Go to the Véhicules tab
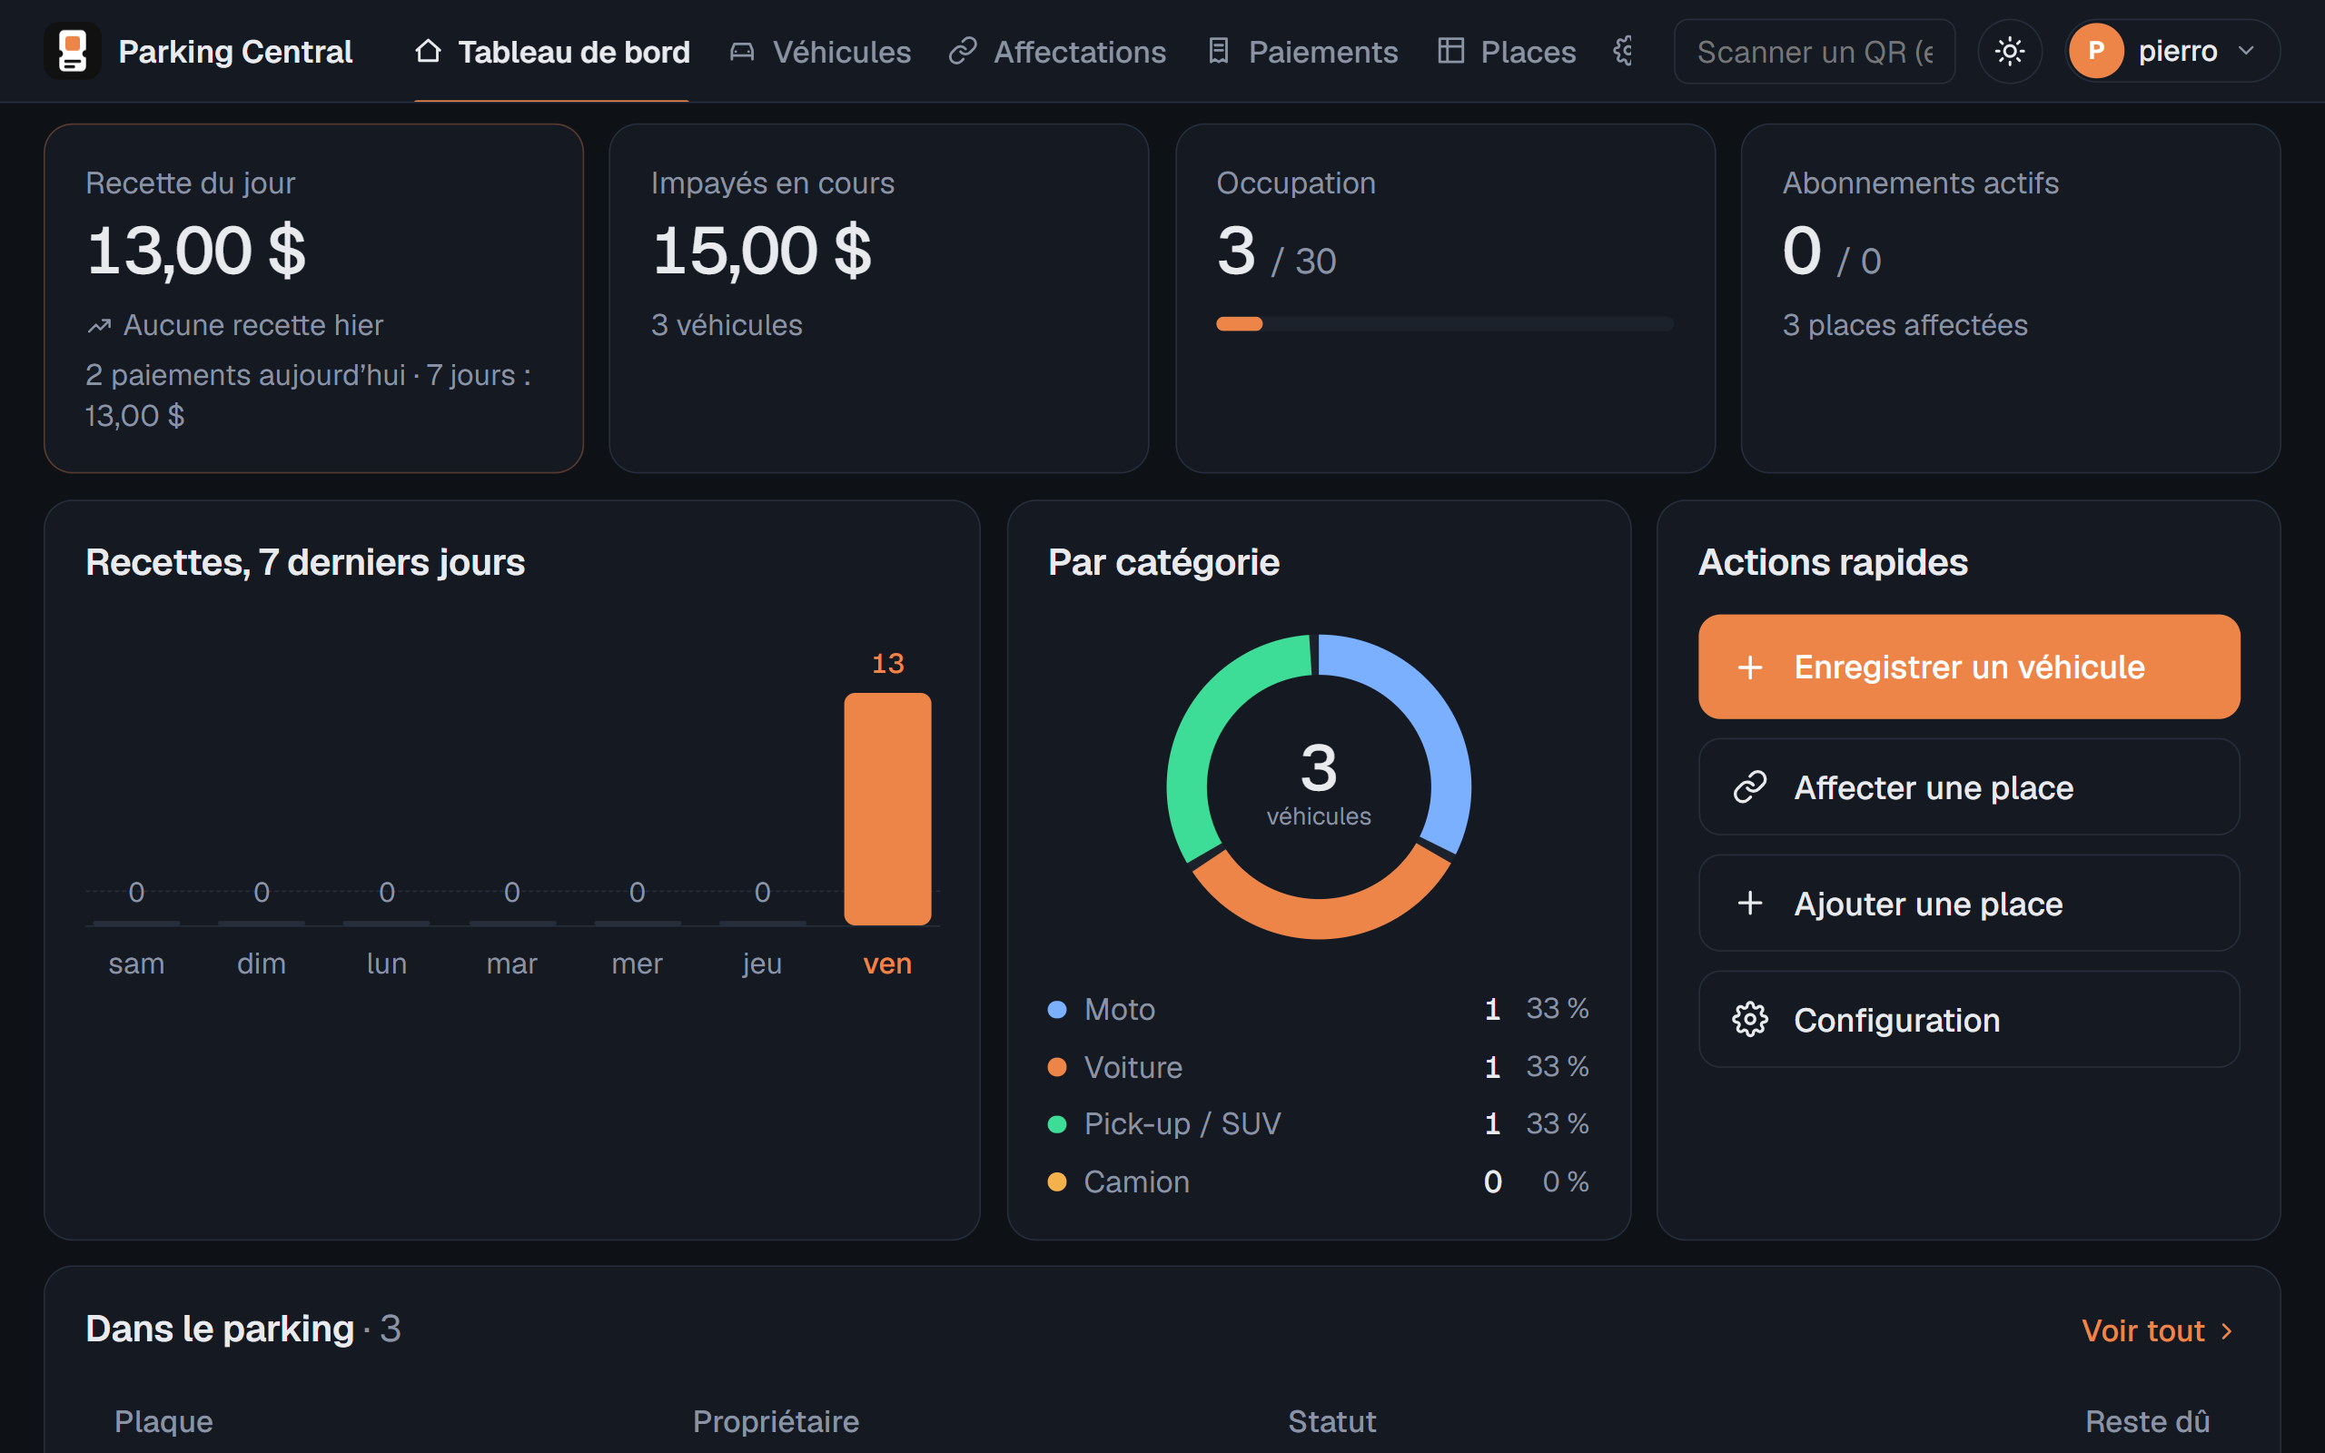This screenshot has width=2325, height=1453. click(819, 51)
